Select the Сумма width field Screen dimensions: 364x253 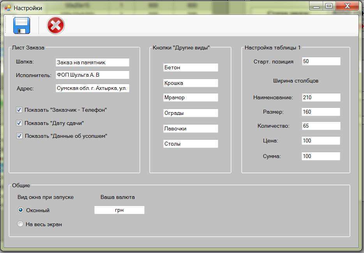[321, 156]
